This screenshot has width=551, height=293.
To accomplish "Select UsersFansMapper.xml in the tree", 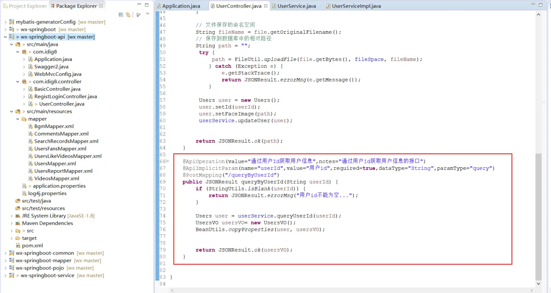I will (x=60, y=149).
